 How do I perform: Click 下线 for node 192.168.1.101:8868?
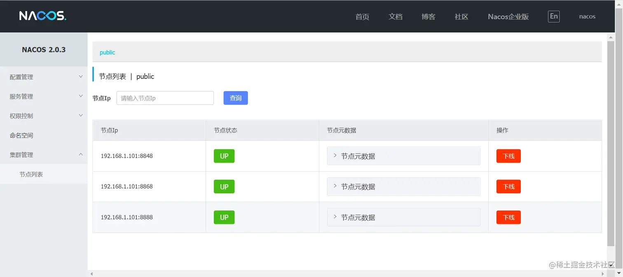tap(508, 186)
